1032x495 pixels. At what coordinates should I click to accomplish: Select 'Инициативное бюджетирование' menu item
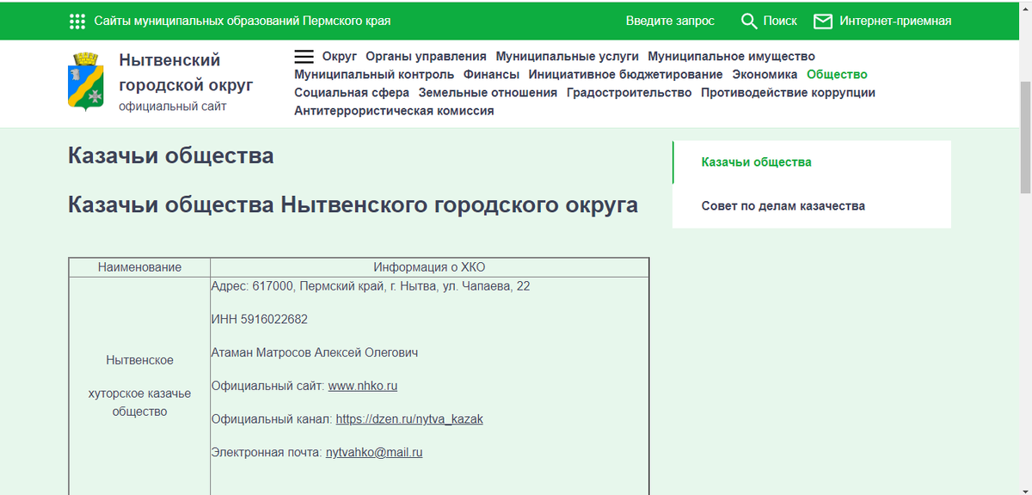pyautogui.click(x=625, y=75)
